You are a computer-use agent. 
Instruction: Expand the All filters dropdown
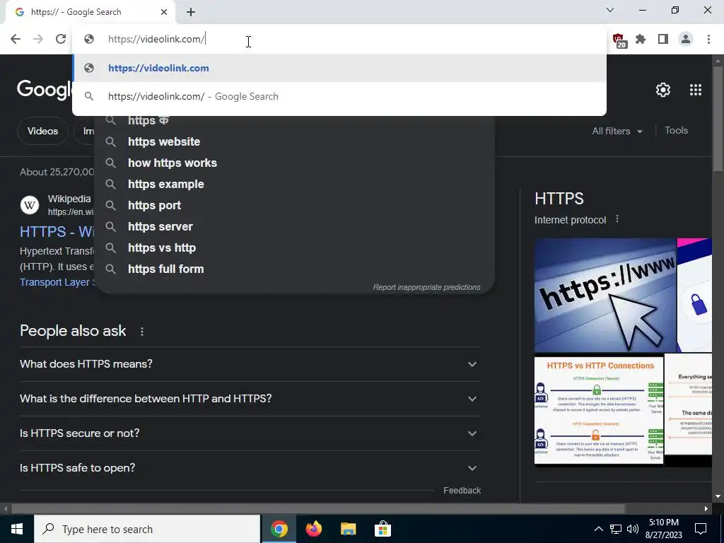coord(617,131)
